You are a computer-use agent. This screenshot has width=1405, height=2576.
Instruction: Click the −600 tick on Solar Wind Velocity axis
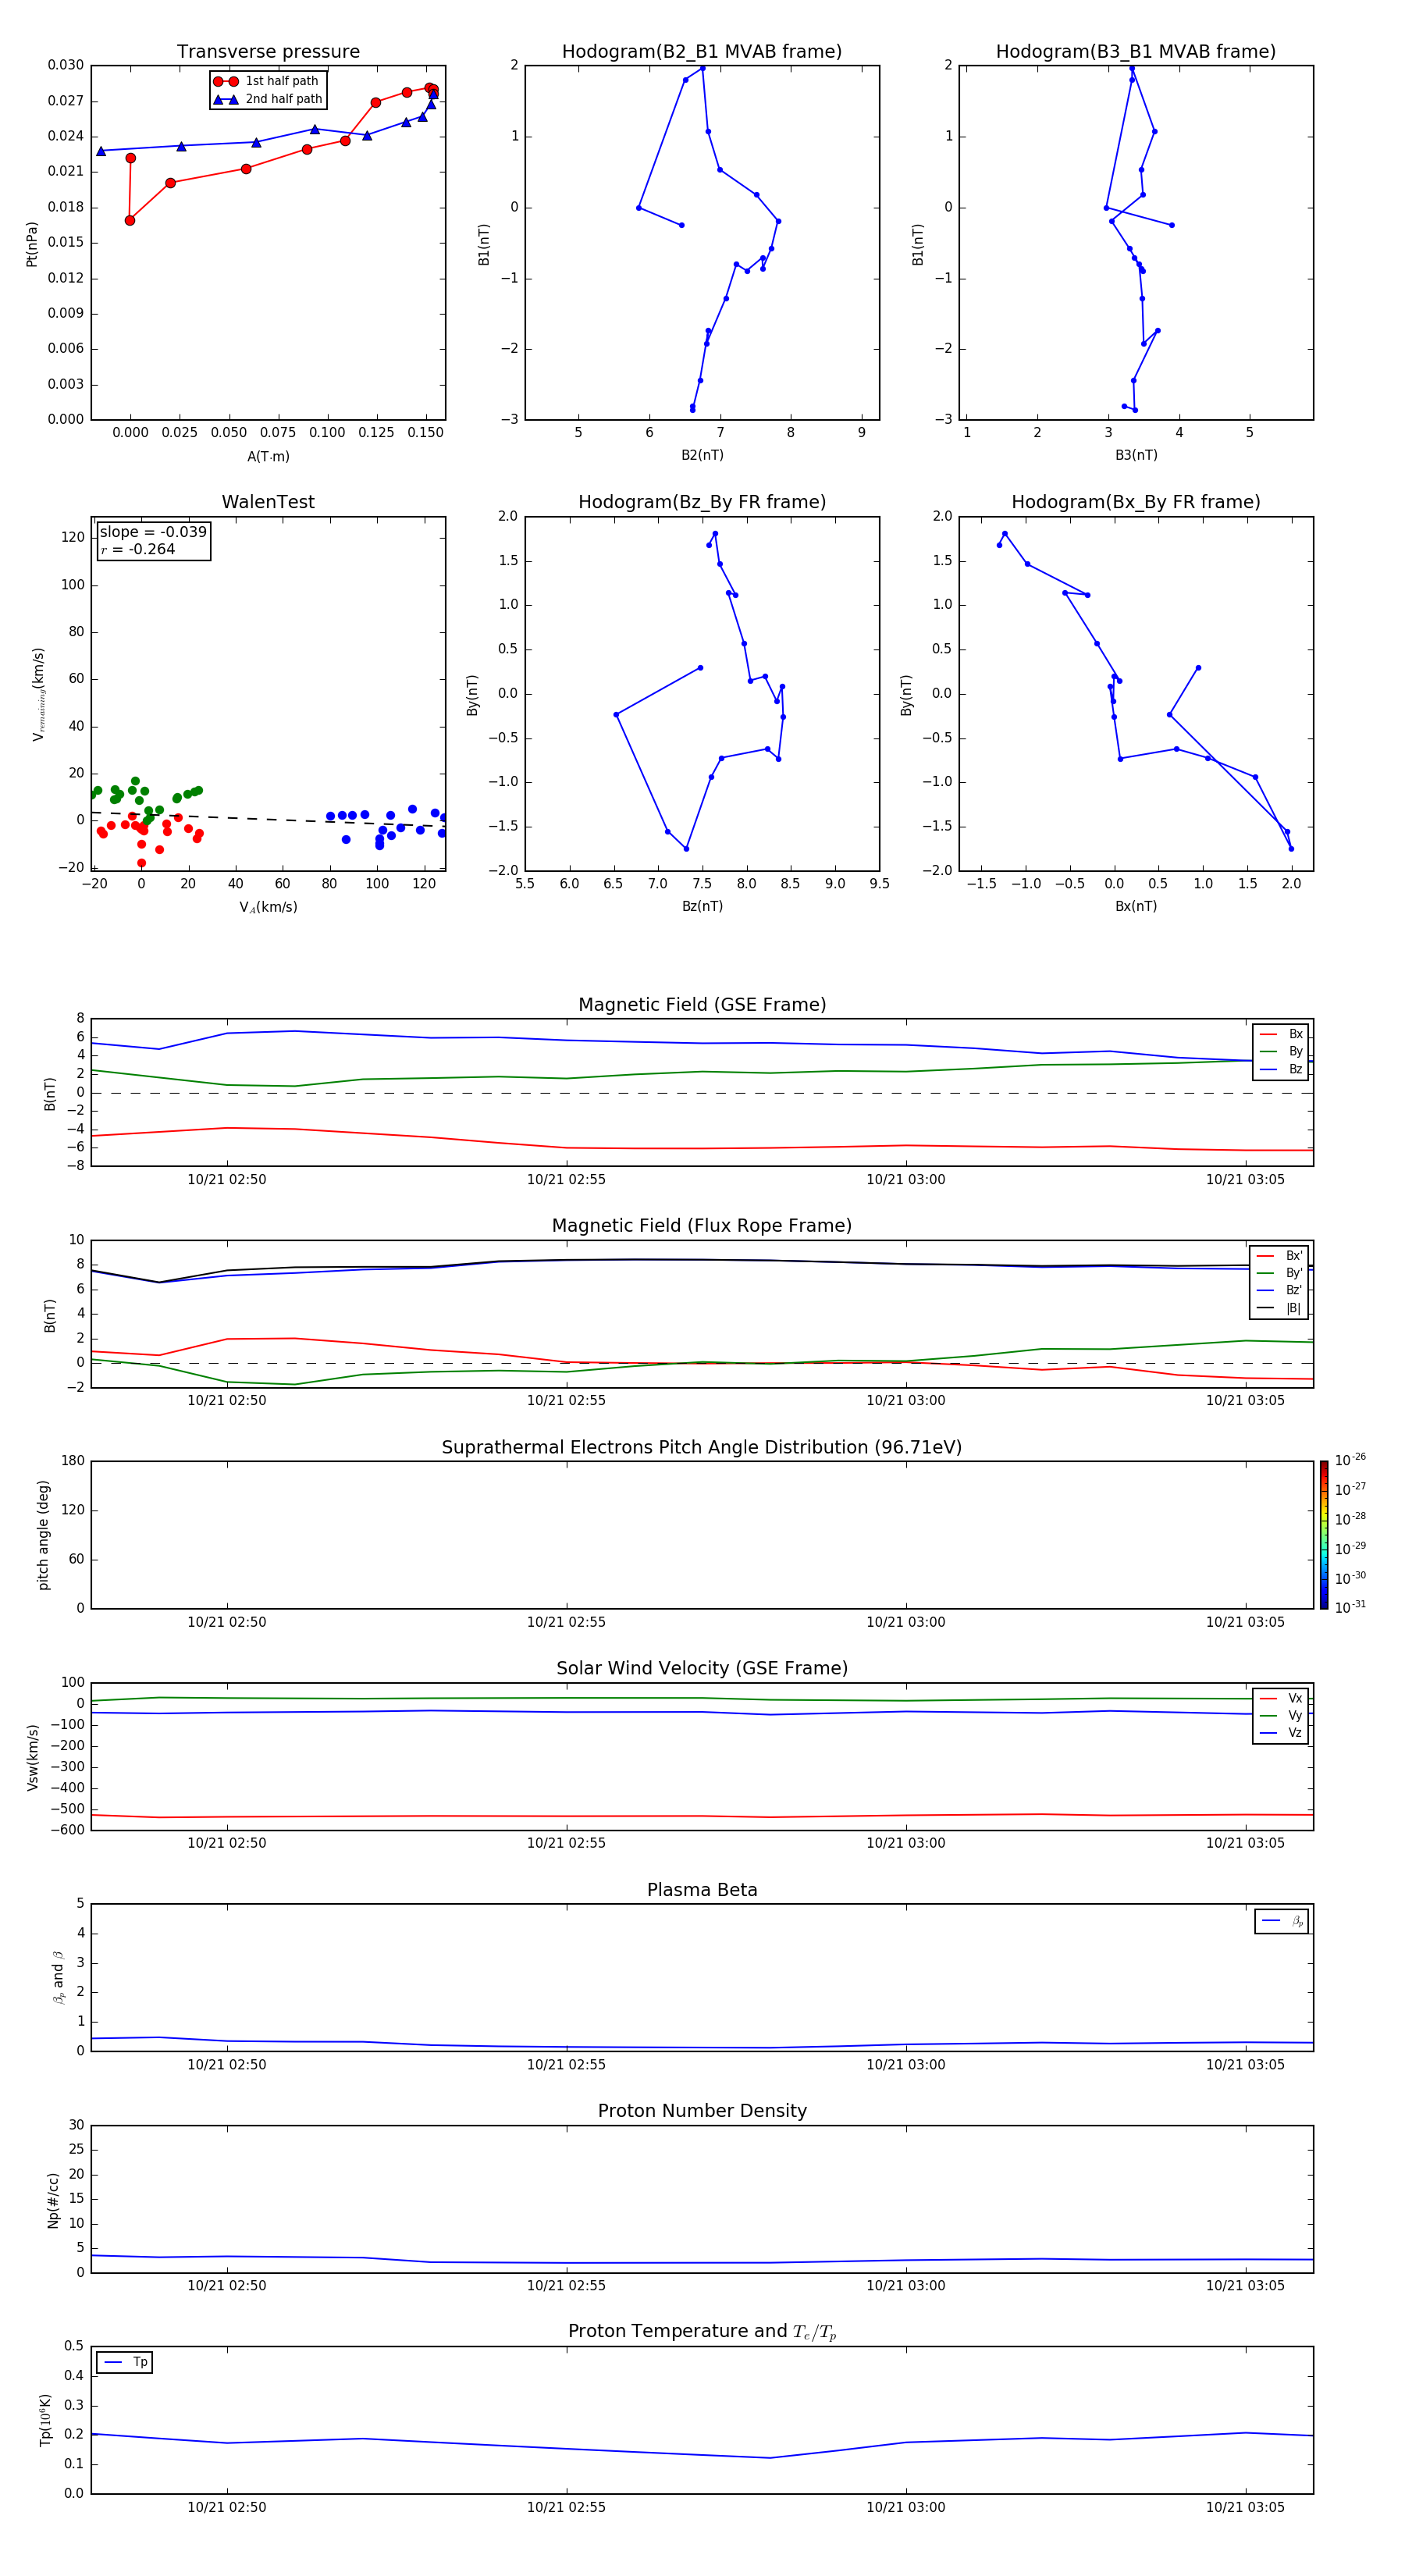coord(66,1830)
